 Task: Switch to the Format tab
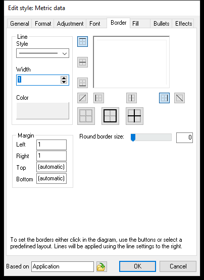43,24
